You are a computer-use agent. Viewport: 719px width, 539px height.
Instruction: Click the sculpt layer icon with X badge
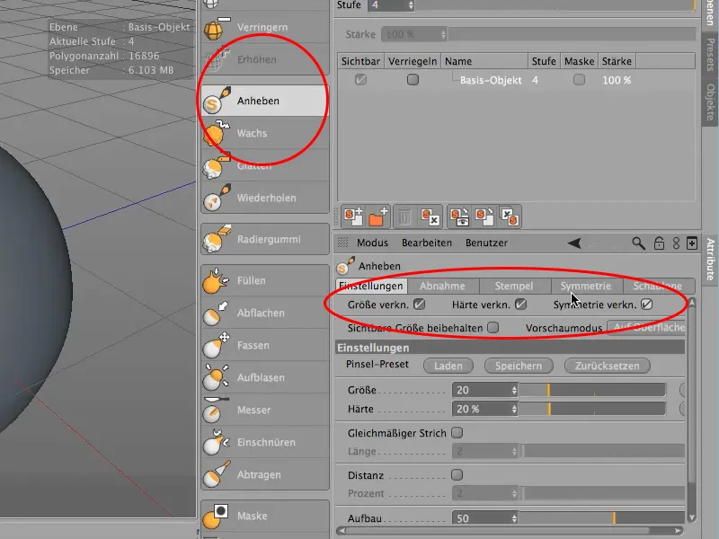click(x=431, y=216)
